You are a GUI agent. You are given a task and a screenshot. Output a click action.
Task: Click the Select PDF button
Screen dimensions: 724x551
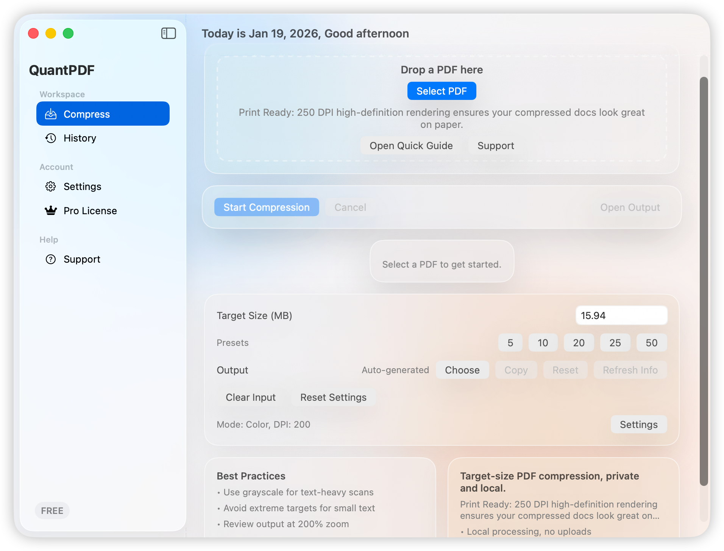click(x=442, y=91)
